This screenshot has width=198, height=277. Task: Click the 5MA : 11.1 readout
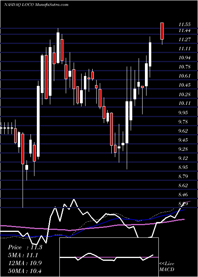23,255
